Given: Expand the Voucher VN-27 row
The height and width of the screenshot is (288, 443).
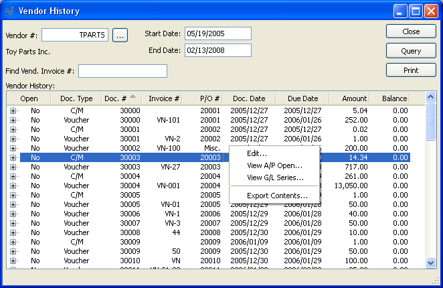Looking at the screenshot, I should tap(13, 167).
